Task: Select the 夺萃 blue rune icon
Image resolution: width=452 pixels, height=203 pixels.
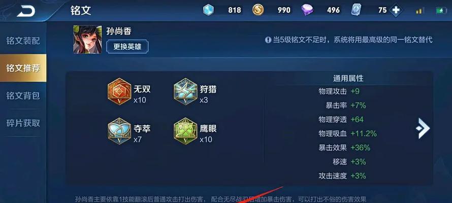Action: coord(119,131)
